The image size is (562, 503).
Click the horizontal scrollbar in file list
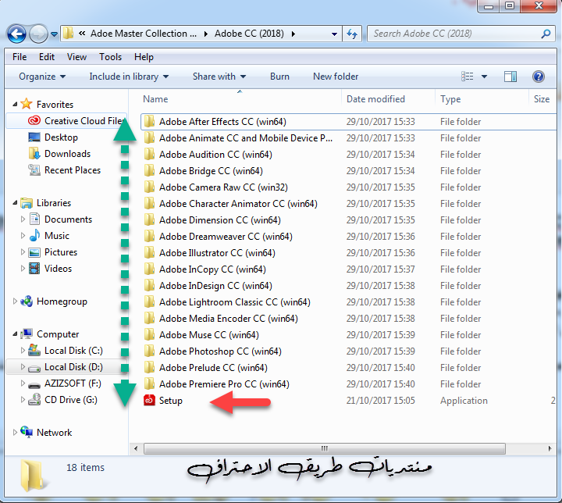328,448
